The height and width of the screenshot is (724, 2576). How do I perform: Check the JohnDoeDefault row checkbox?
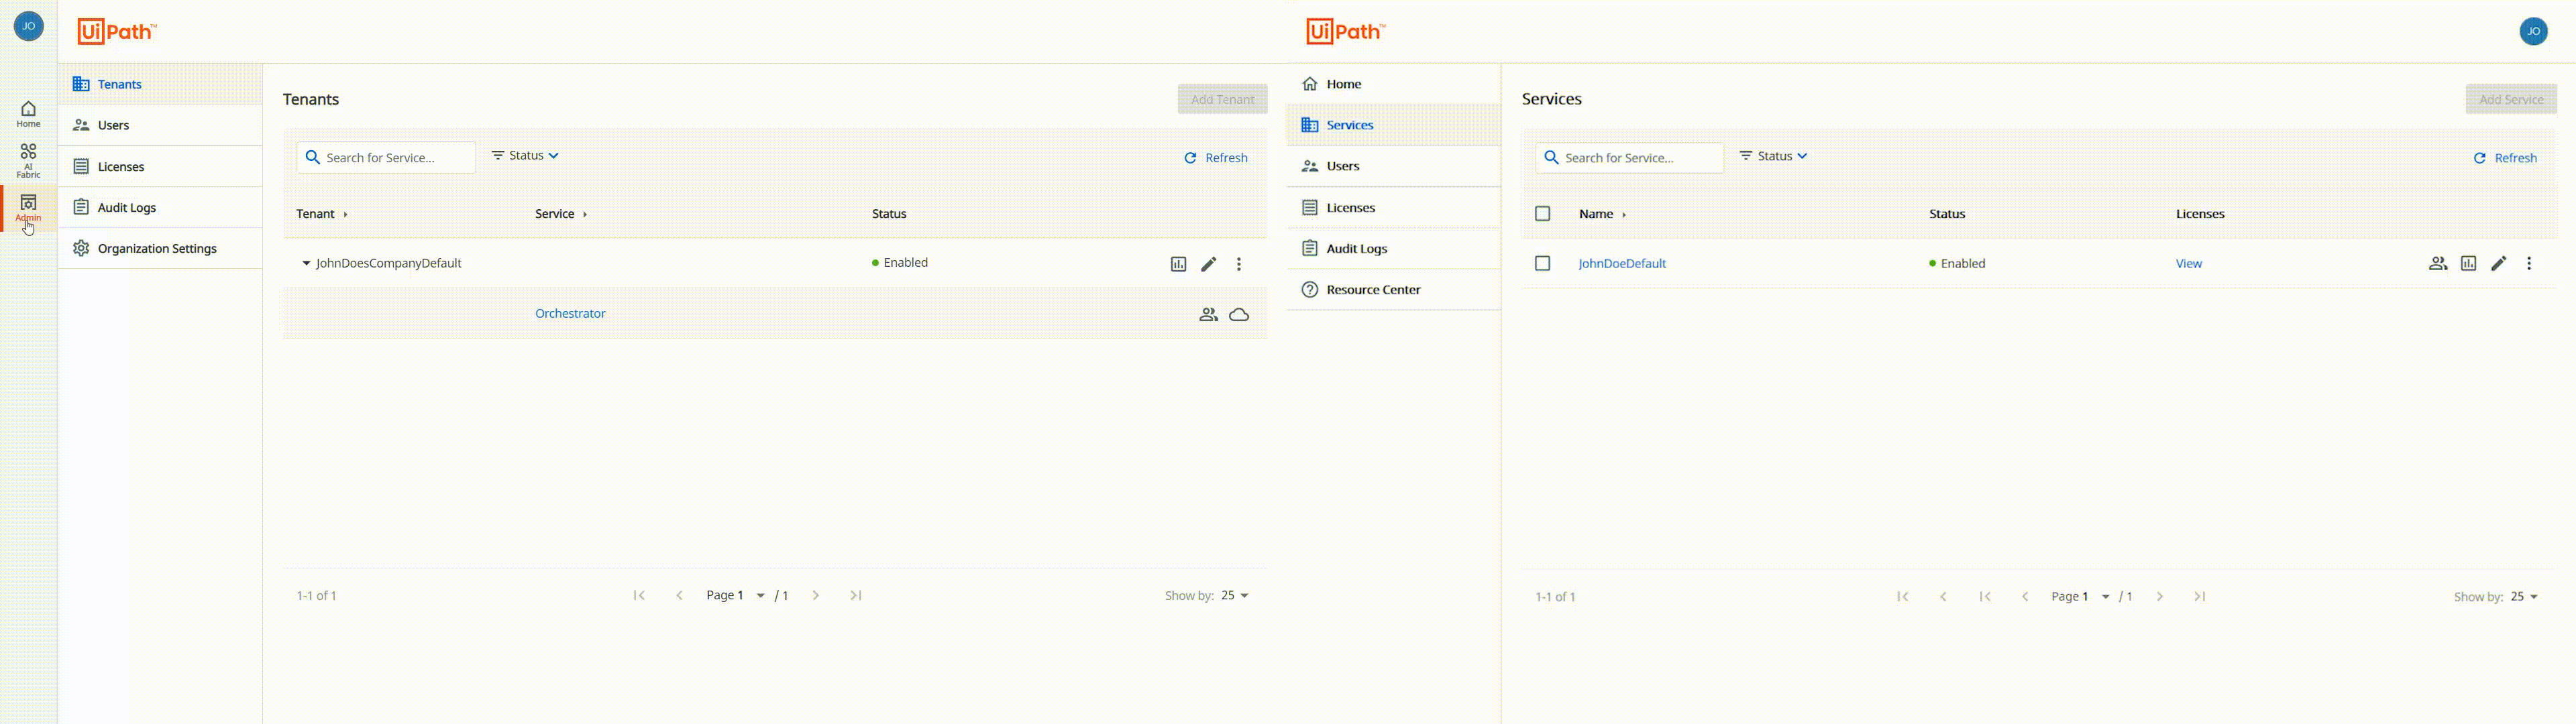click(x=1542, y=264)
